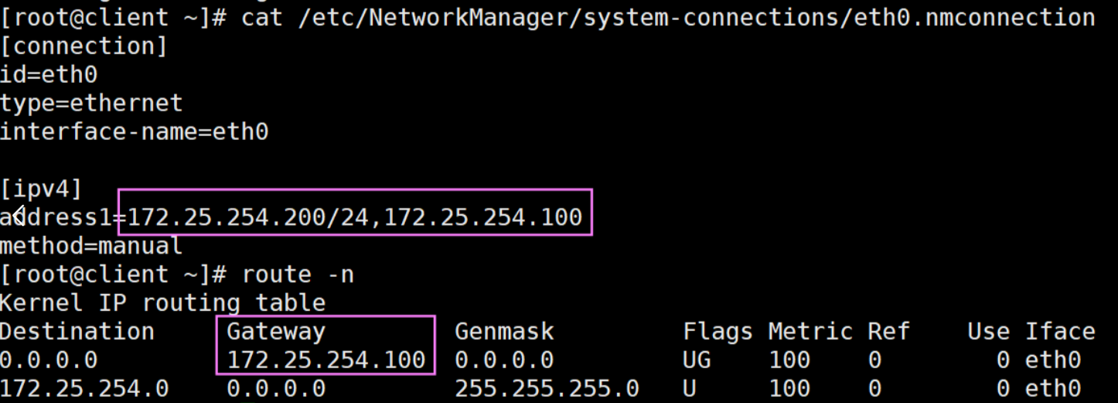Click the Flags column header
The width and height of the screenshot is (1118, 403).
click(717, 331)
